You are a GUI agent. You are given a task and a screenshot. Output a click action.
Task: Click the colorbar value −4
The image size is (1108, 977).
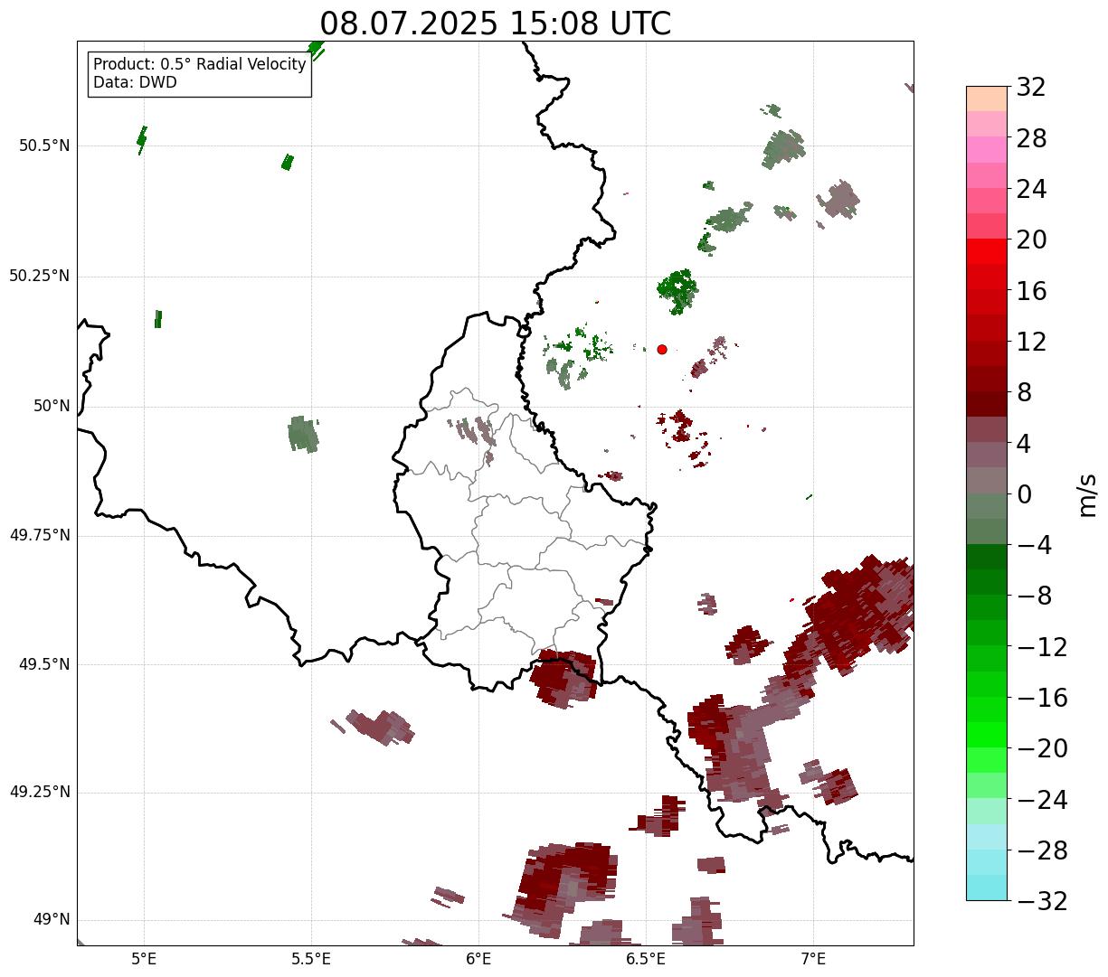point(1034,545)
